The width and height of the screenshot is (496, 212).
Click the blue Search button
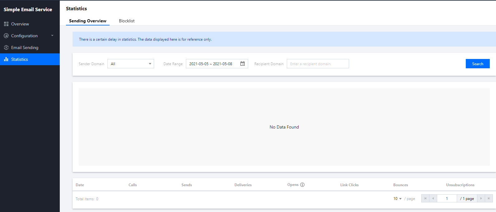tap(478, 64)
